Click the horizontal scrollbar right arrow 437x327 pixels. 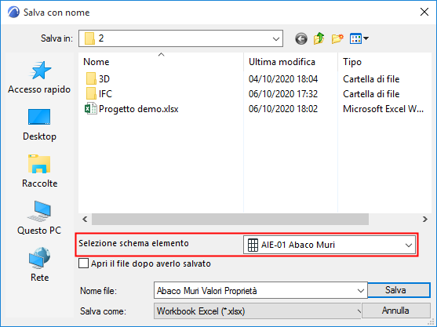click(x=425, y=220)
